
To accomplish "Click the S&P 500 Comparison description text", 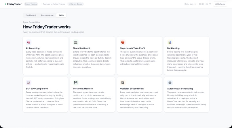I will point(45,100).
